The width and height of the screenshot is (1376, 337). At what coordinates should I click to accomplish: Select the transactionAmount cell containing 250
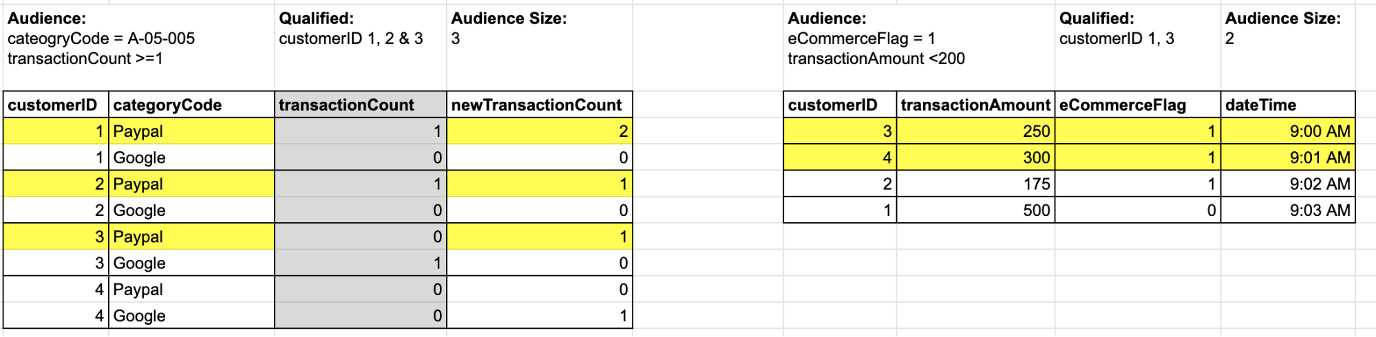click(x=975, y=131)
